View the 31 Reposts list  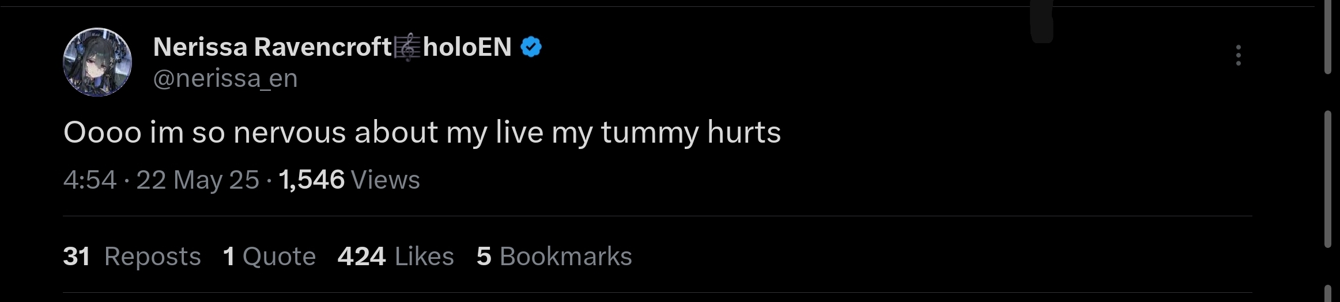coord(132,257)
